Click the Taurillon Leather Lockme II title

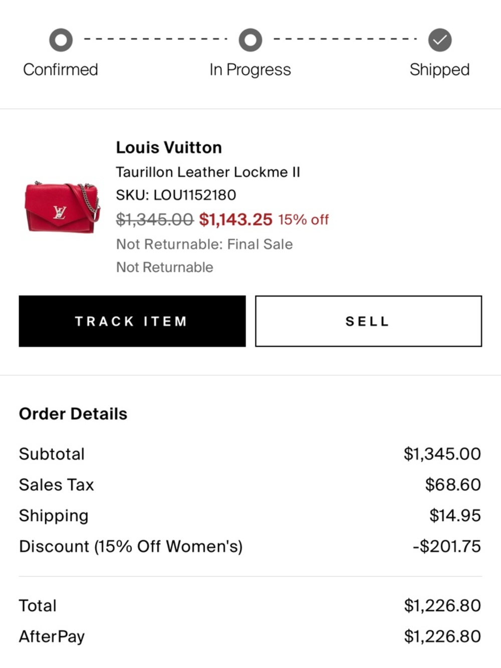(x=208, y=172)
